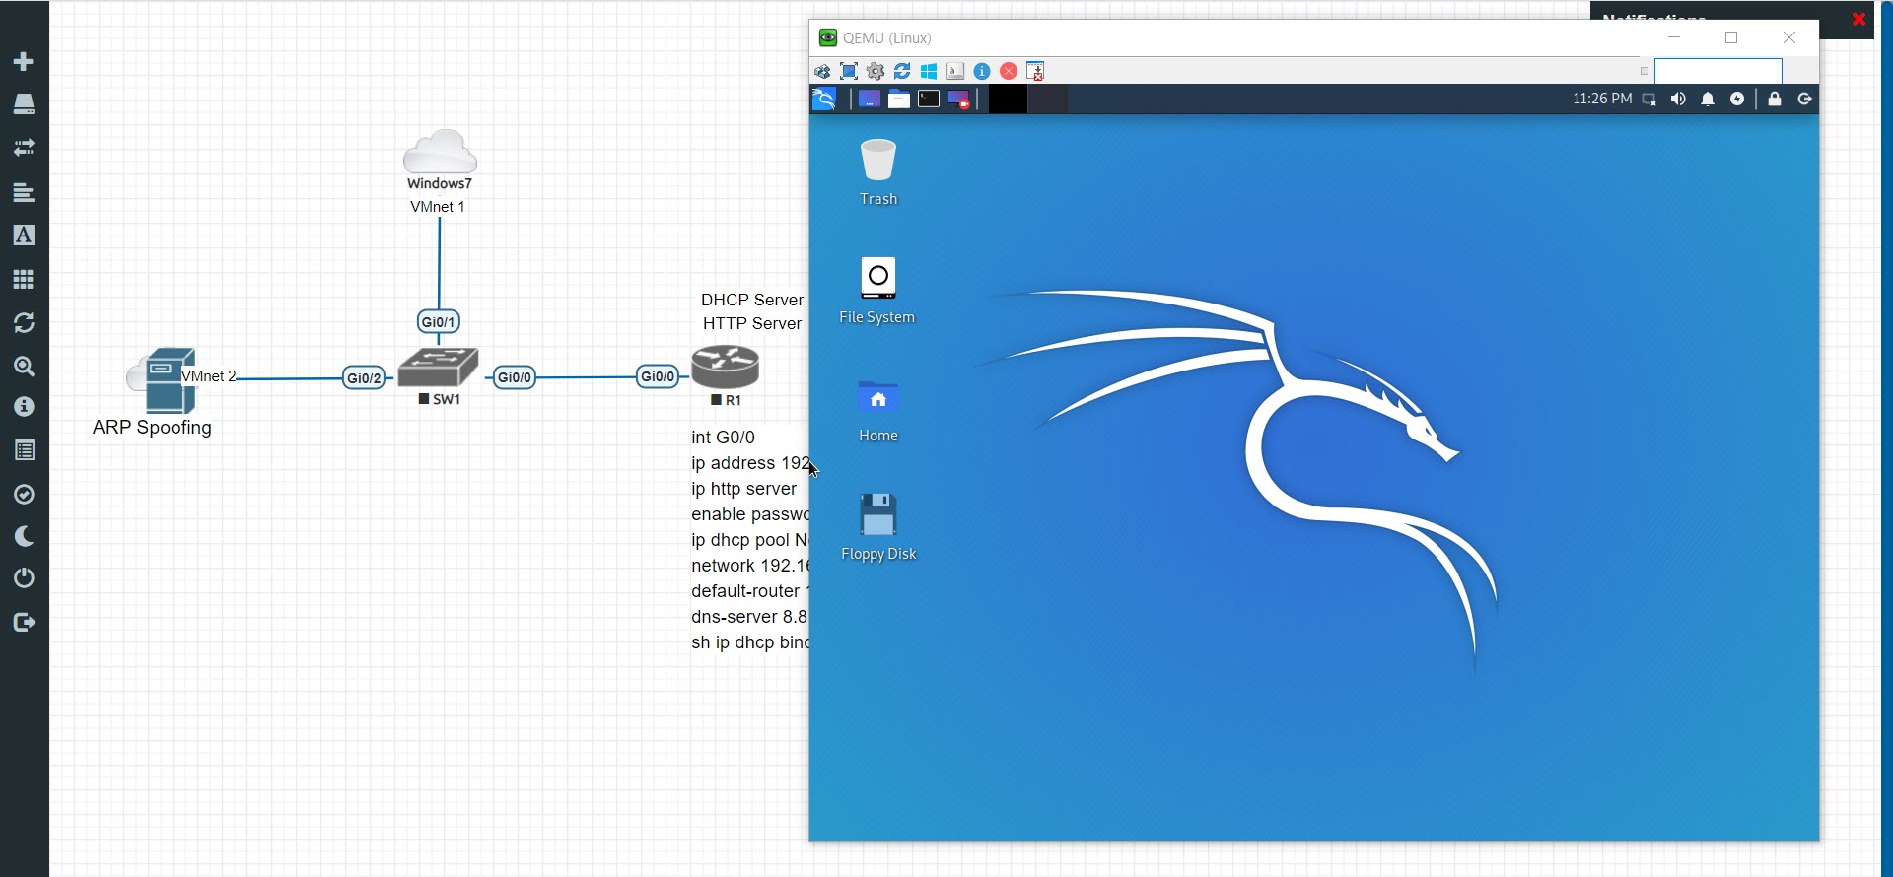Open the zoom magnifier icon in sidebar
The width and height of the screenshot is (1893, 877).
tap(24, 367)
